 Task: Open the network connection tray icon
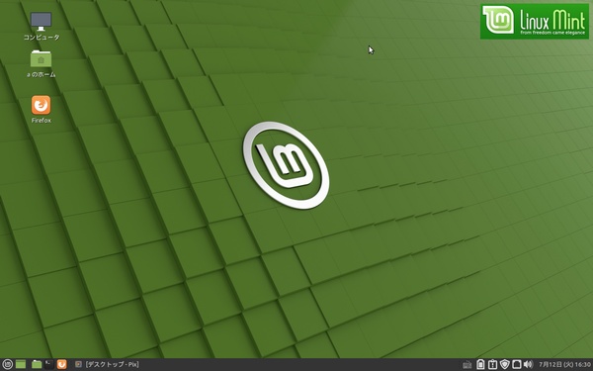[x=516, y=364]
